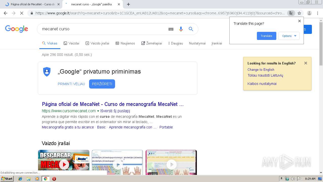Click PRIMINTI VĖLIAU button
This screenshot has width=323, height=182.
click(71, 84)
